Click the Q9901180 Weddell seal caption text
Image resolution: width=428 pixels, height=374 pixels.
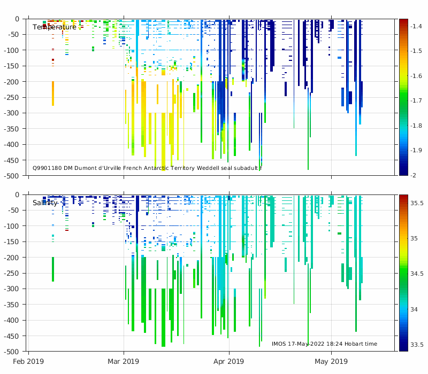(x=147, y=168)
